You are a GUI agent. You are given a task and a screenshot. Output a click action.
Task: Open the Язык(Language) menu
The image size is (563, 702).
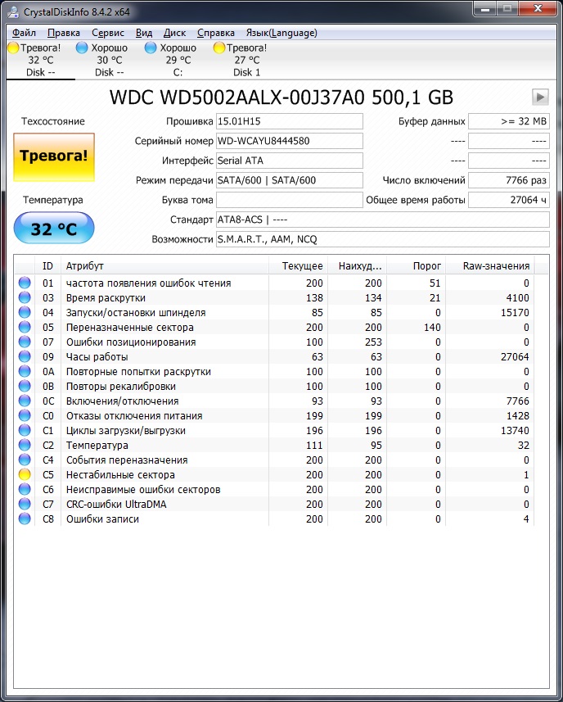pyautogui.click(x=281, y=33)
